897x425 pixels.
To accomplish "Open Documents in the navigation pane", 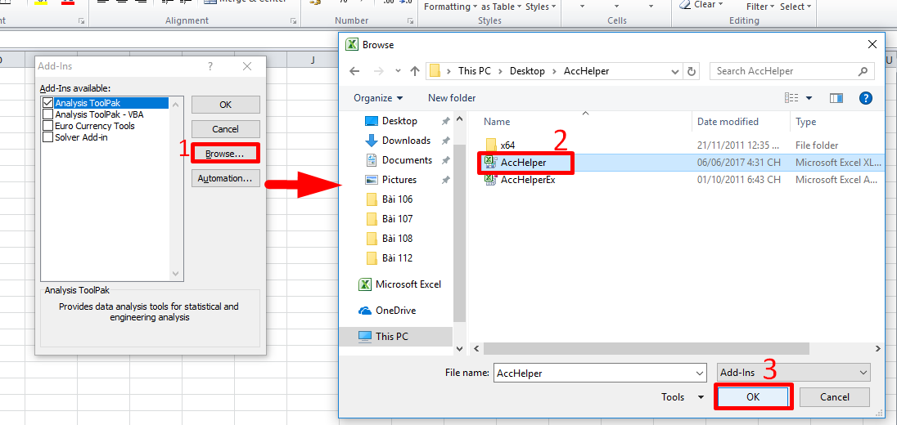I will (x=407, y=160).
